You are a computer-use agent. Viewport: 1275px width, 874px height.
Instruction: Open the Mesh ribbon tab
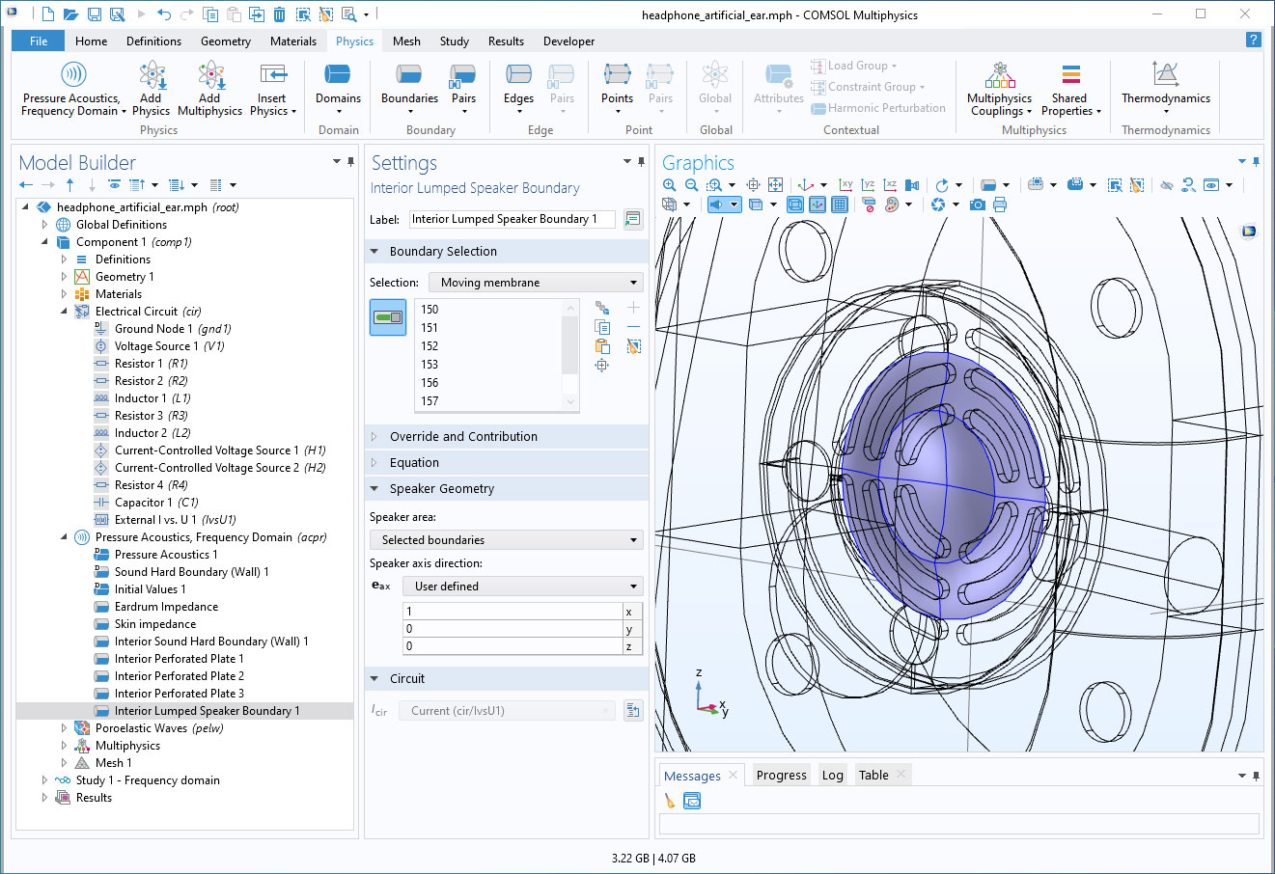(x=406, y=41)
